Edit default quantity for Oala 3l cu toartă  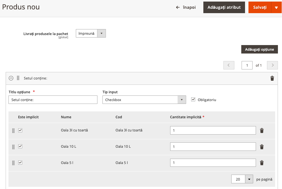[213, 130]
